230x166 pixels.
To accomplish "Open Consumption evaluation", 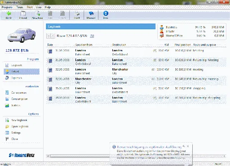I will 22,99.
